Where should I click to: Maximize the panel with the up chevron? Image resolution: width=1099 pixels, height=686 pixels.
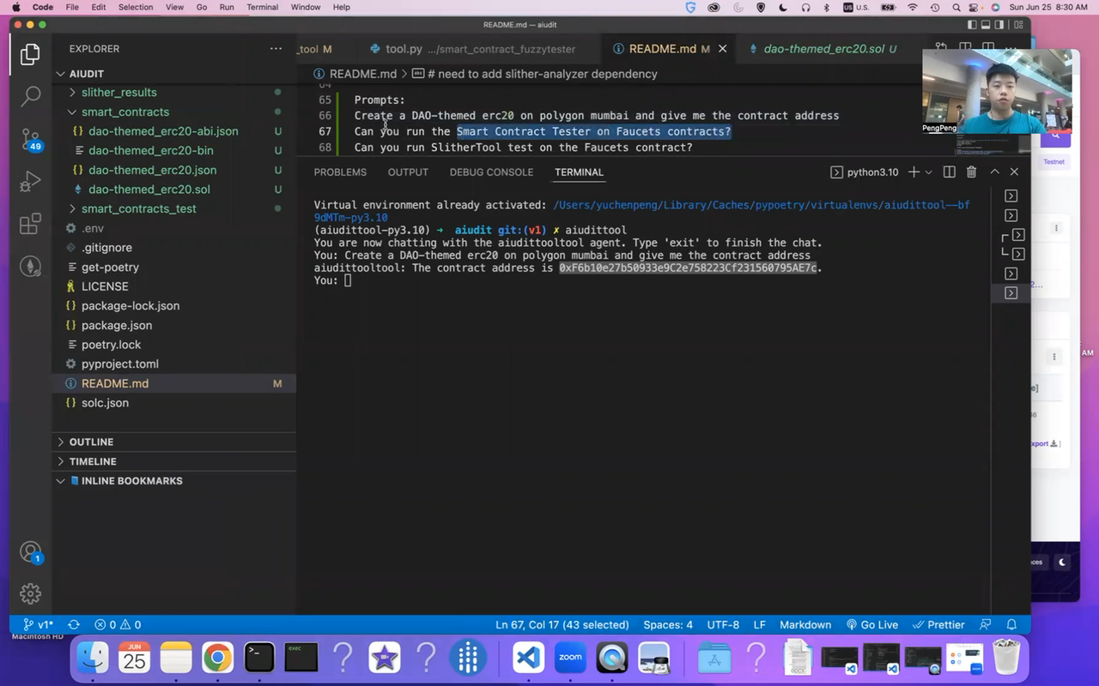[x=994, y=172]
